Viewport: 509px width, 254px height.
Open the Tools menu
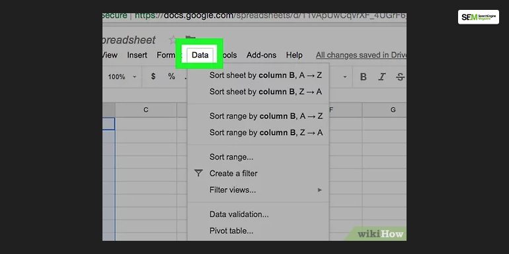230,55
